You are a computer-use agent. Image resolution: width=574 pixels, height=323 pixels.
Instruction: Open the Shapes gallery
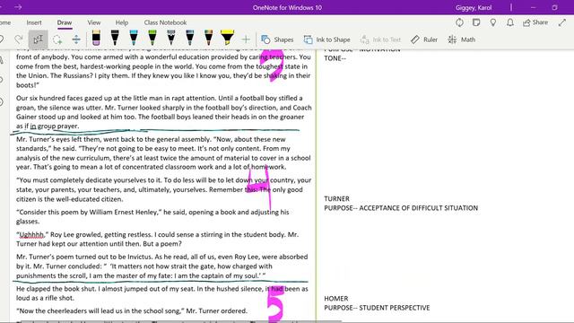277,39
